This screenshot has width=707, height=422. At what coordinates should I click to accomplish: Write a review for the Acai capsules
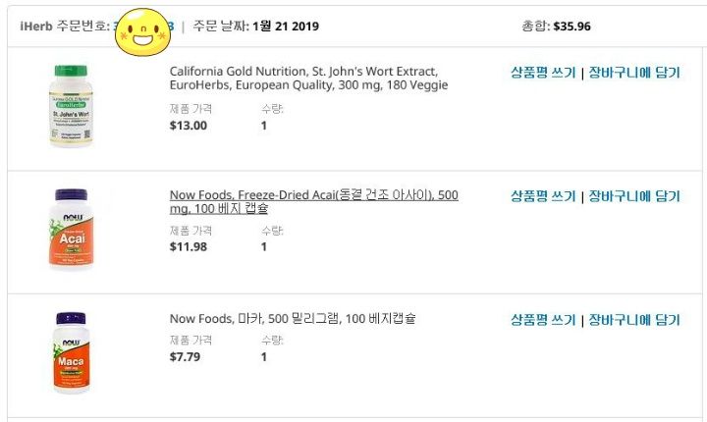pos(543,196)
